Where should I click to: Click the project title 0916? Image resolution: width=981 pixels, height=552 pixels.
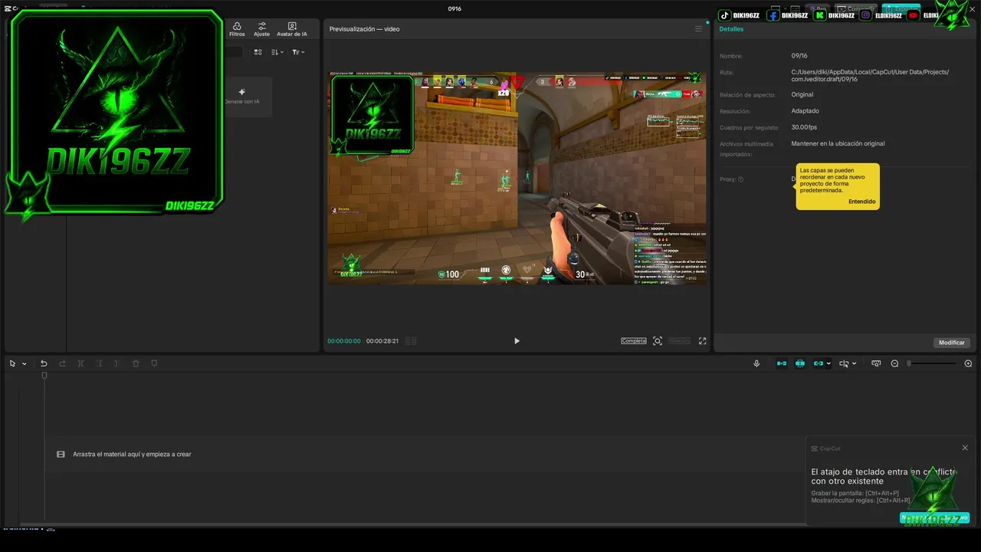coord(454,8)
